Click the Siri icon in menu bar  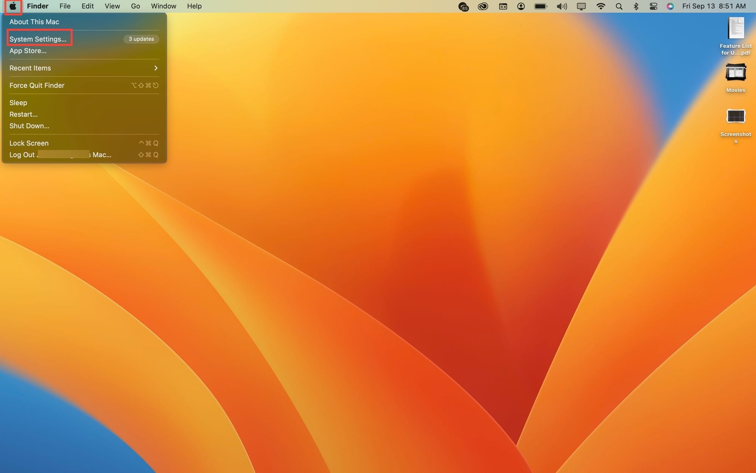pyautogui.click(x=670, y=6)
